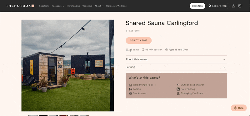250x116 pixels.
Task: Click the question mark icon in Help
Action: tap(236, 108)
